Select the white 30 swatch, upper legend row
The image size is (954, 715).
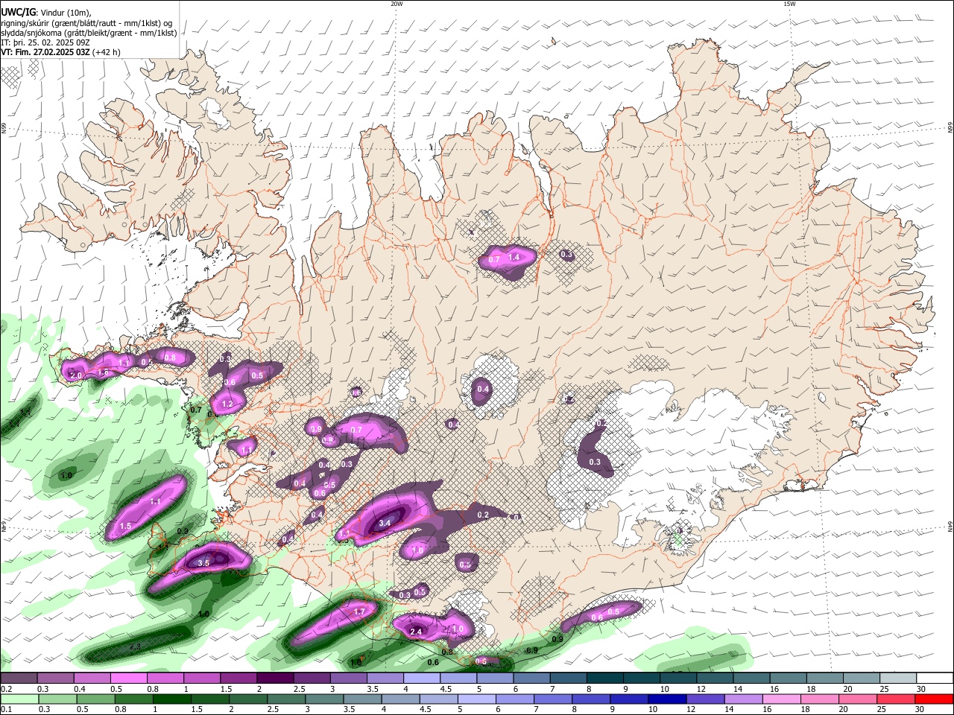tap(934, 679)
